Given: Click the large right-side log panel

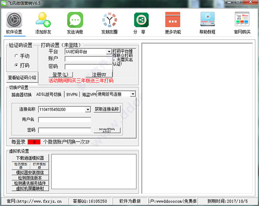Looking at the screenshot, I should [x=197, y=118].
